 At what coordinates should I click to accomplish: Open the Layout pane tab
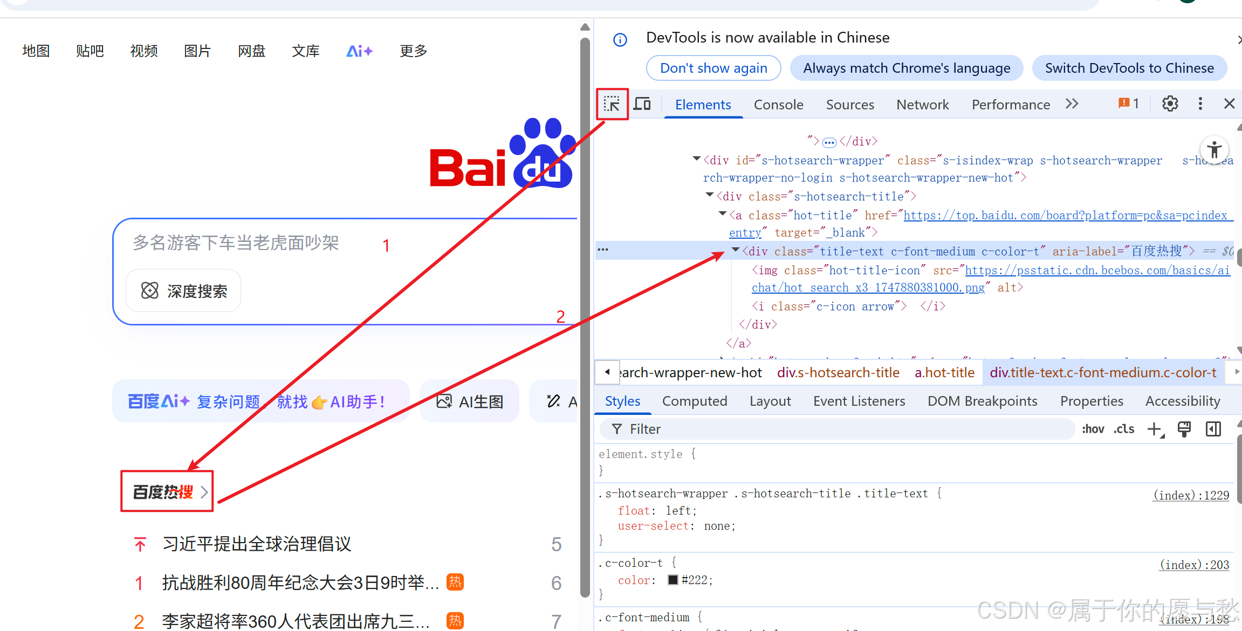click(770, 401)
